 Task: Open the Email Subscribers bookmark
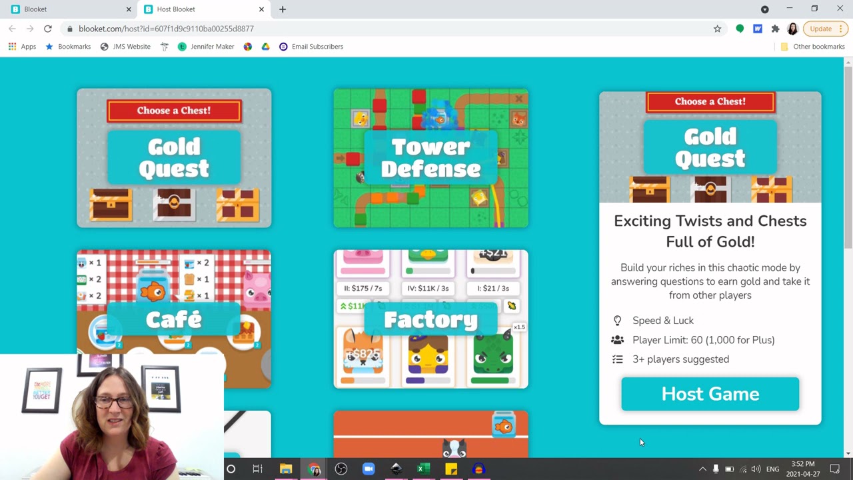click(x=311, y=47)
